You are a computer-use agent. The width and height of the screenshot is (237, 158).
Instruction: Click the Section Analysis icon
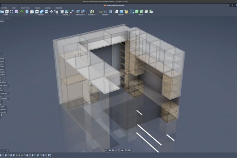[111, 11]
